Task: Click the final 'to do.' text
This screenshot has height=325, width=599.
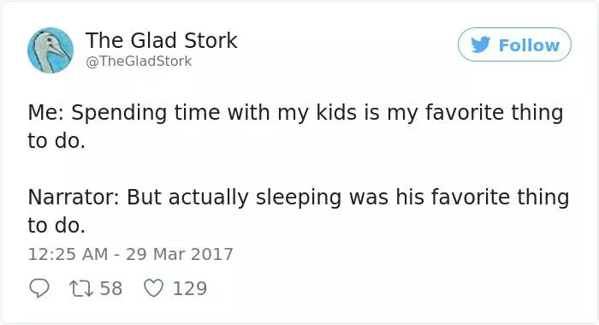Action: pyautogui.click(x=56, y=225)
